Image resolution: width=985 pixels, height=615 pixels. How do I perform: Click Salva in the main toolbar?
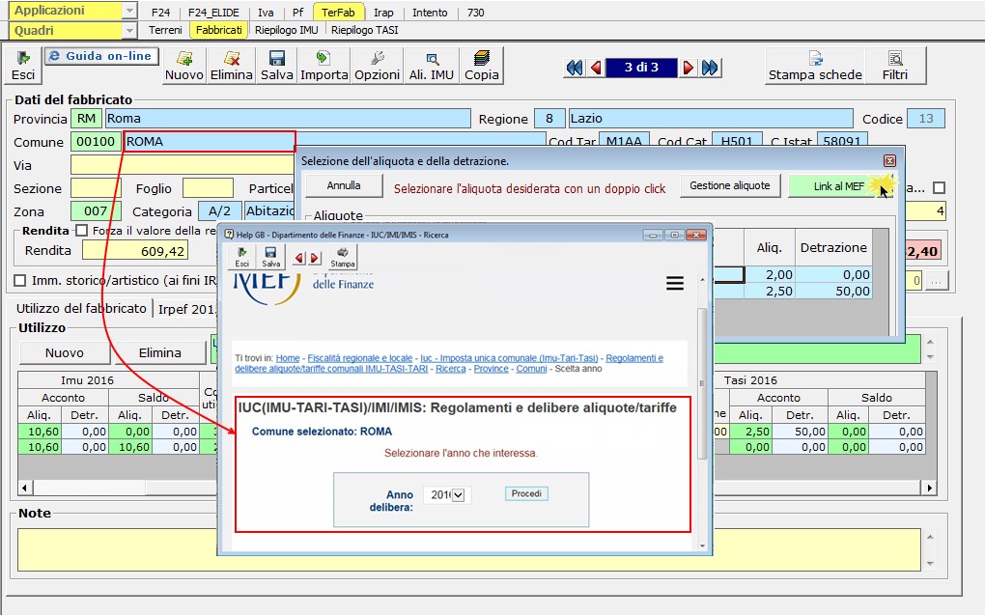[276, 66]
